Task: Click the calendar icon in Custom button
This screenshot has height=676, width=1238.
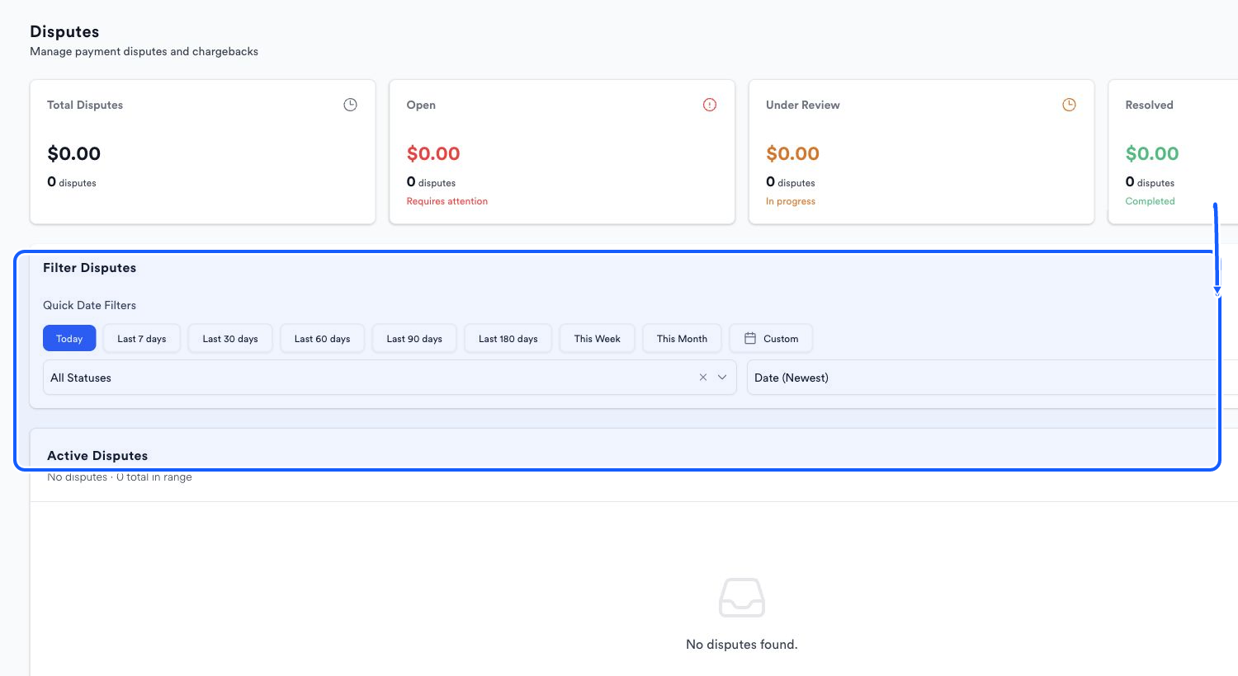Action: click(750, 339)
